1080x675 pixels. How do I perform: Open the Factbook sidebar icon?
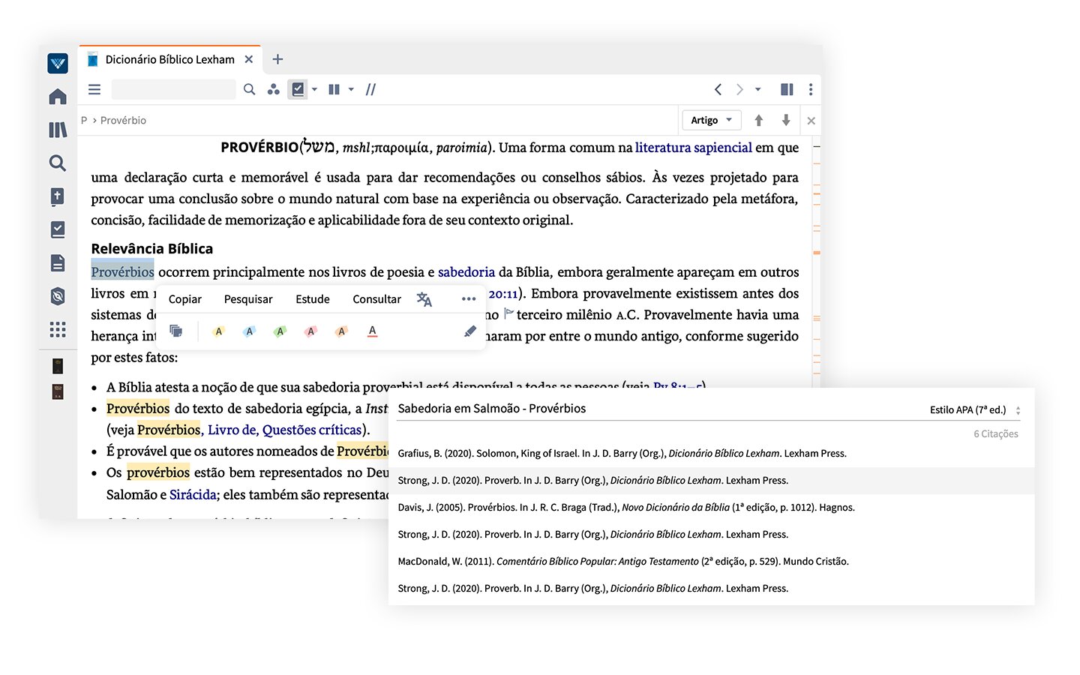[58, 196]
